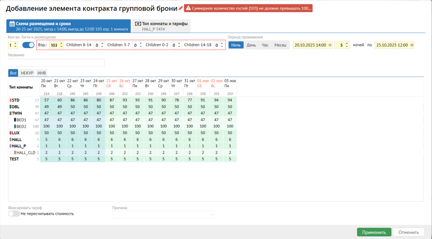
Task: Click the 01 ноя Сб column header
Action: pos(203,83)
